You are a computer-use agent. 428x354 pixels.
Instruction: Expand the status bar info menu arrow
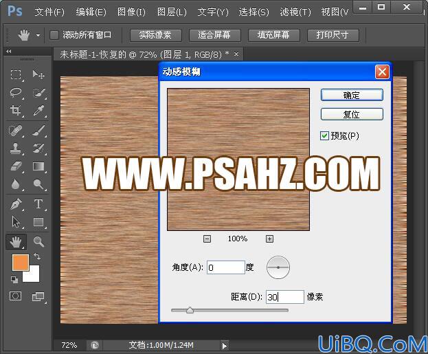click(x=225, y=346)
